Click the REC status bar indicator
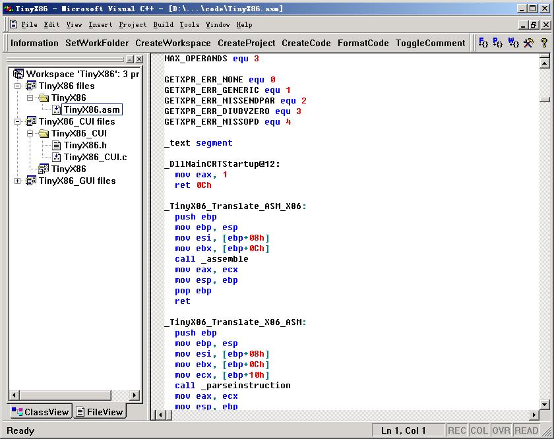The width and height of the screenshot is (554, 439). (457, 430)
